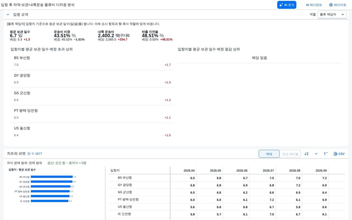Screen dimensions: 352x220
Task: Click the 2026.08 column header
Action: (x=289, y=170)
